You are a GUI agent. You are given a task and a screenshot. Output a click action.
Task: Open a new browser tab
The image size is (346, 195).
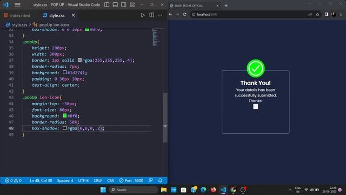[226, 6]
